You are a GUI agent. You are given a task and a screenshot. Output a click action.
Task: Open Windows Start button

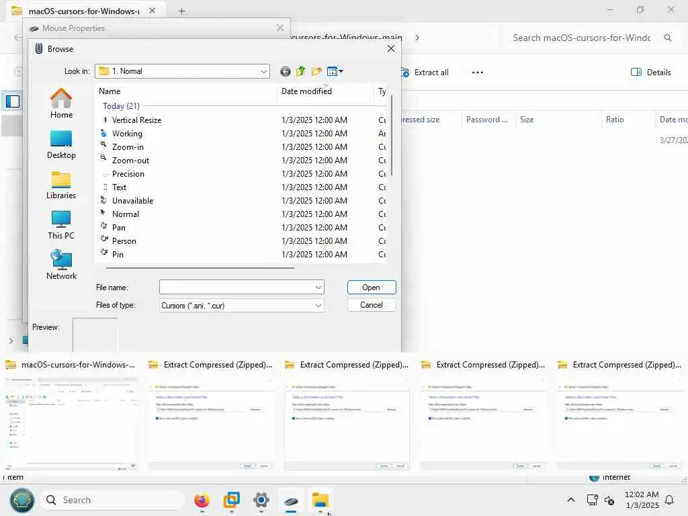[x=22, y=500]
